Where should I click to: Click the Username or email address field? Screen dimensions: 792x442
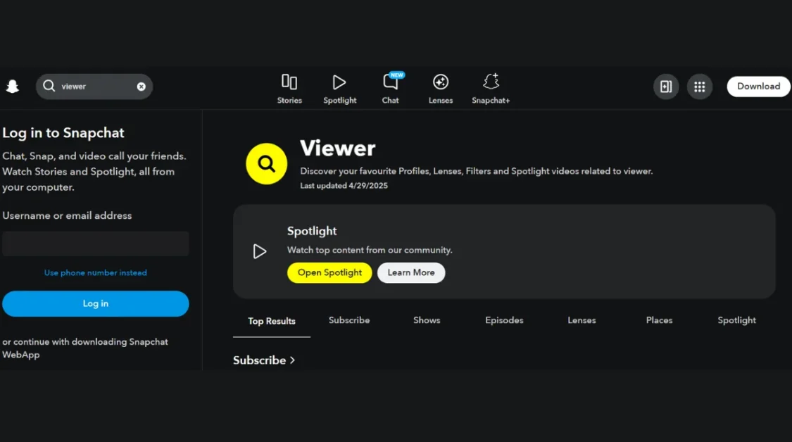coord(96,244)
